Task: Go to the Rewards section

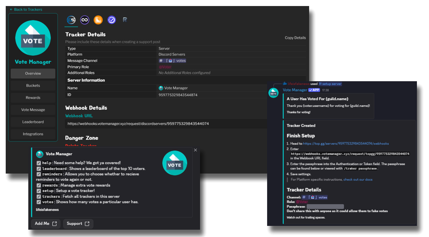Action: pyautogui.click(x=33, y=98)
